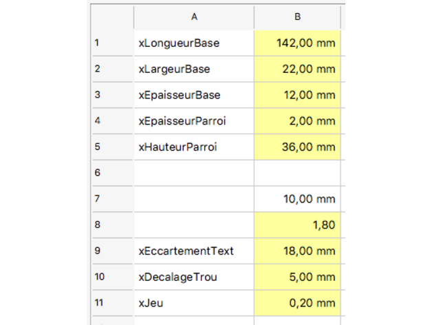The image size is (432, 325).
Task: Click the row 8 header
Action: click(x=112, y=225)
